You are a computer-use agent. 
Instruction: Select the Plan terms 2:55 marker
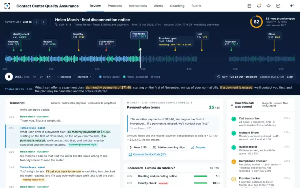[x=139, y=35]
